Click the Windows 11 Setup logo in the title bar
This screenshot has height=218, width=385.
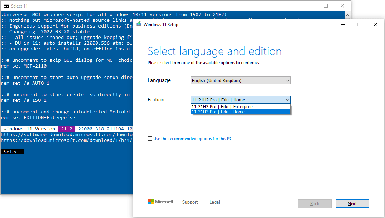tap(139, 24)
